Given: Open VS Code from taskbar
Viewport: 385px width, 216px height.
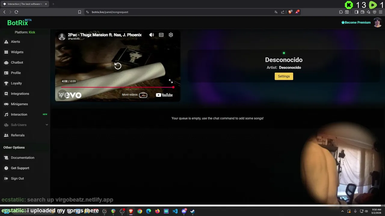Looking at the screenshot, I should [175, 211].
